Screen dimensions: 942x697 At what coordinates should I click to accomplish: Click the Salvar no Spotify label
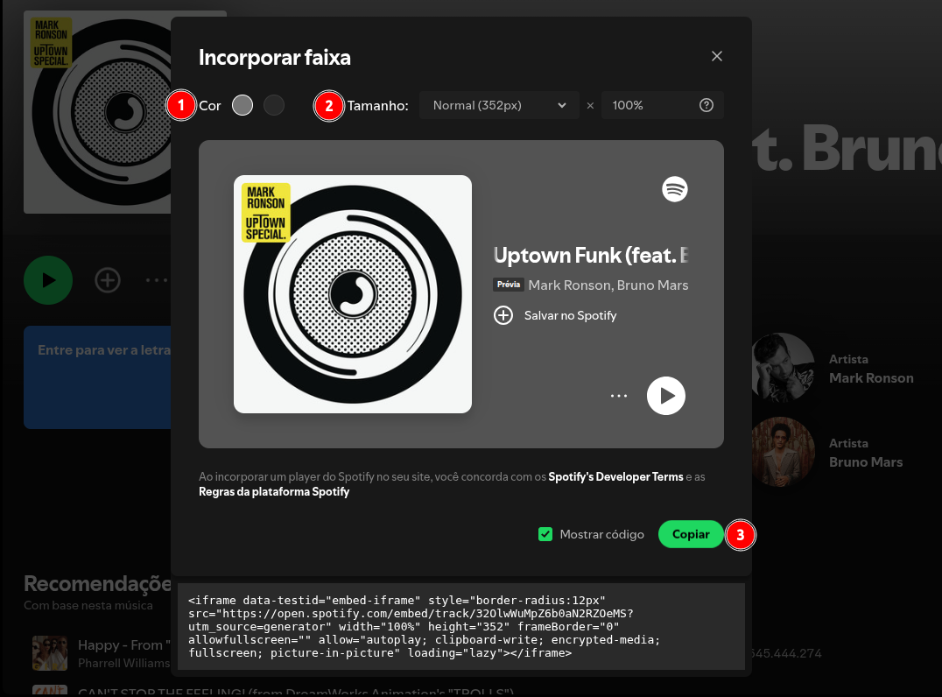coord(570,315)
